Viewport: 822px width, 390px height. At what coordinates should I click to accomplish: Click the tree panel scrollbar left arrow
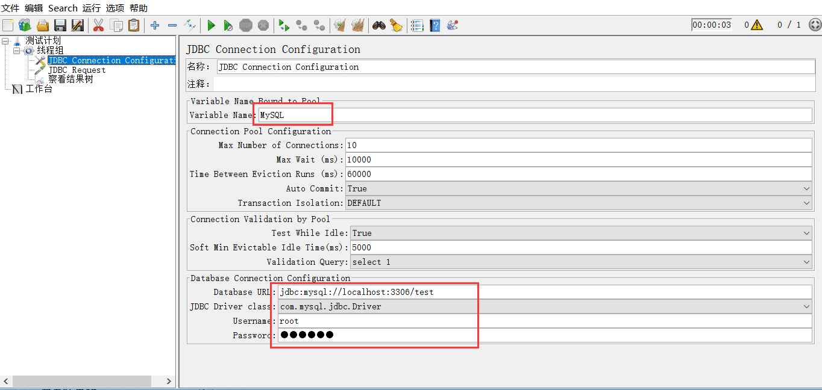(x=7, y=382)
